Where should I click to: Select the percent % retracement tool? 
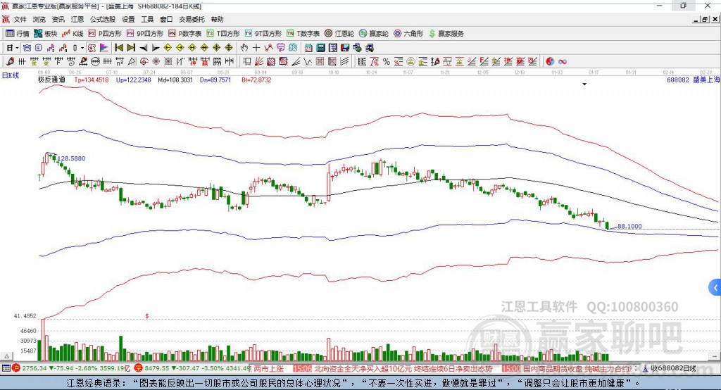387,62
